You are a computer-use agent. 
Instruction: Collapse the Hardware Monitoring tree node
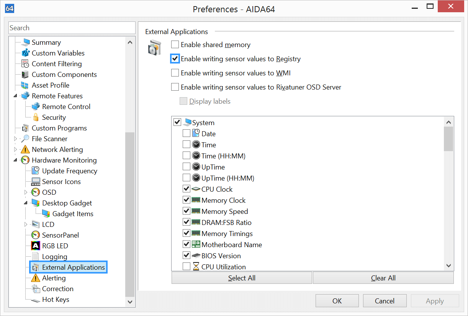point(16,160)
